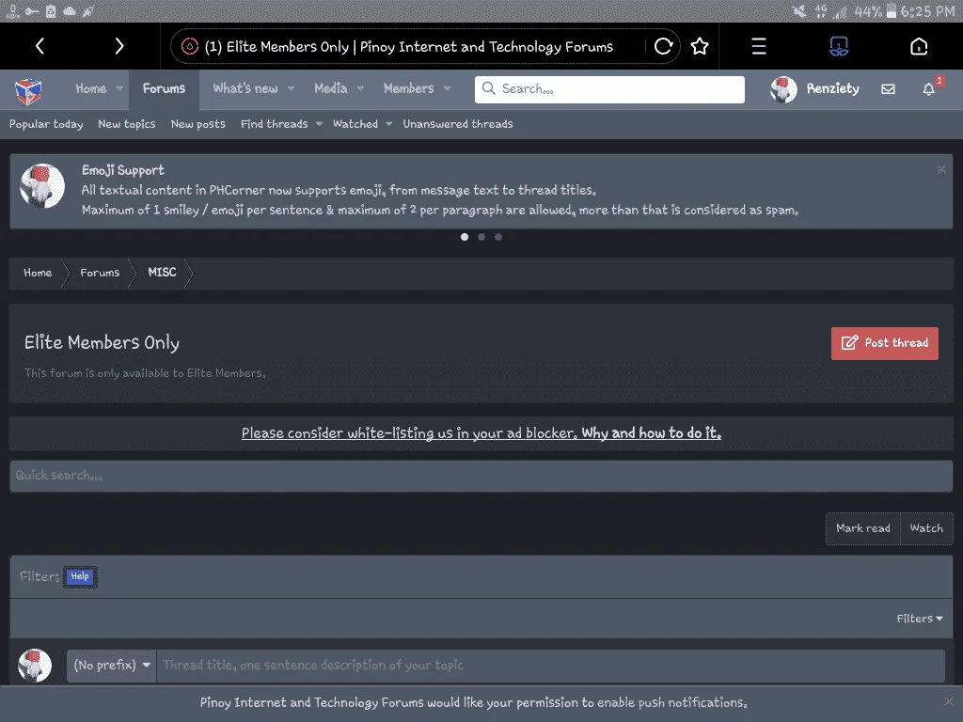The image size is (963, 722).
Task: Open the 'Why and how to do it' link
Action: tap(651, 433)
